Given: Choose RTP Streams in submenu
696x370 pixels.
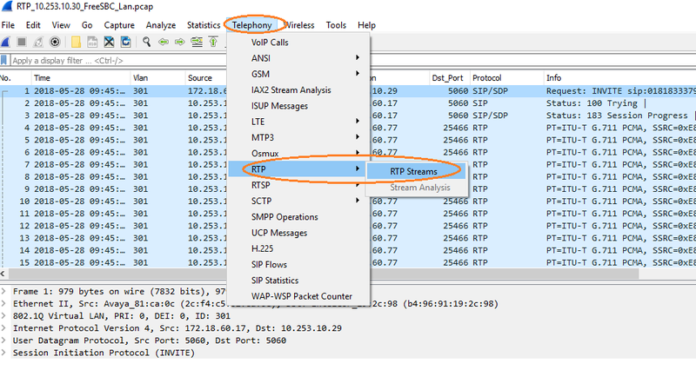Looking at the screenshot, I should [417, 171].
